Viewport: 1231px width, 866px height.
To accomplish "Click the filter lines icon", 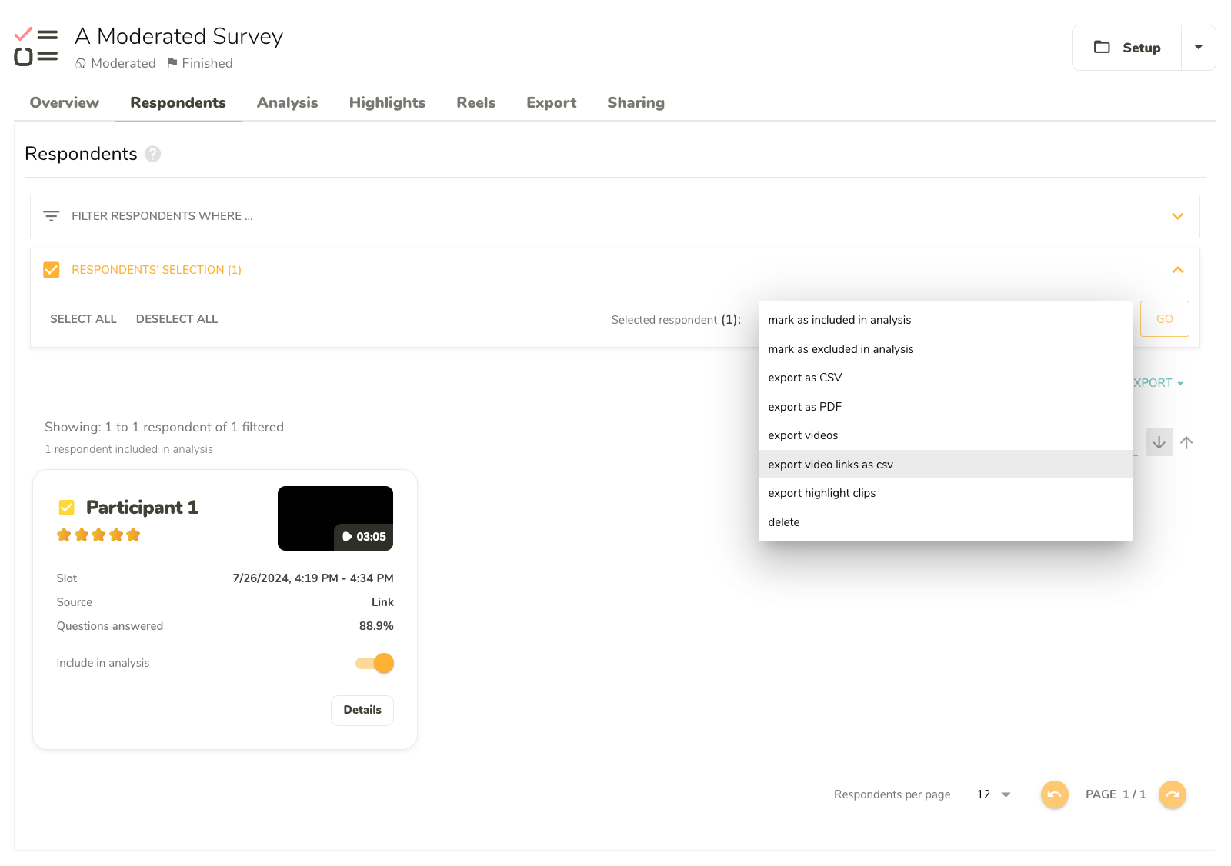I will tap(52, 216).
